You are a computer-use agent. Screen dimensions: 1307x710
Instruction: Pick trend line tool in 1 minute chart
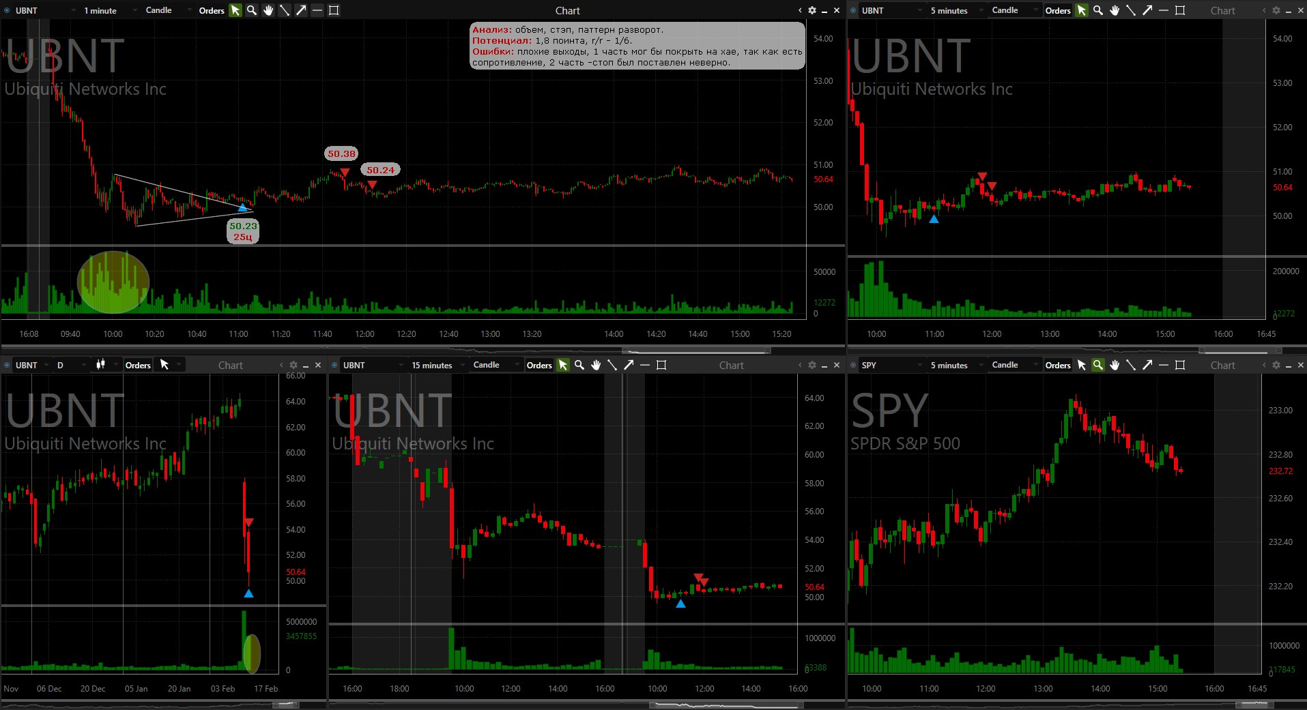point(285,10)
